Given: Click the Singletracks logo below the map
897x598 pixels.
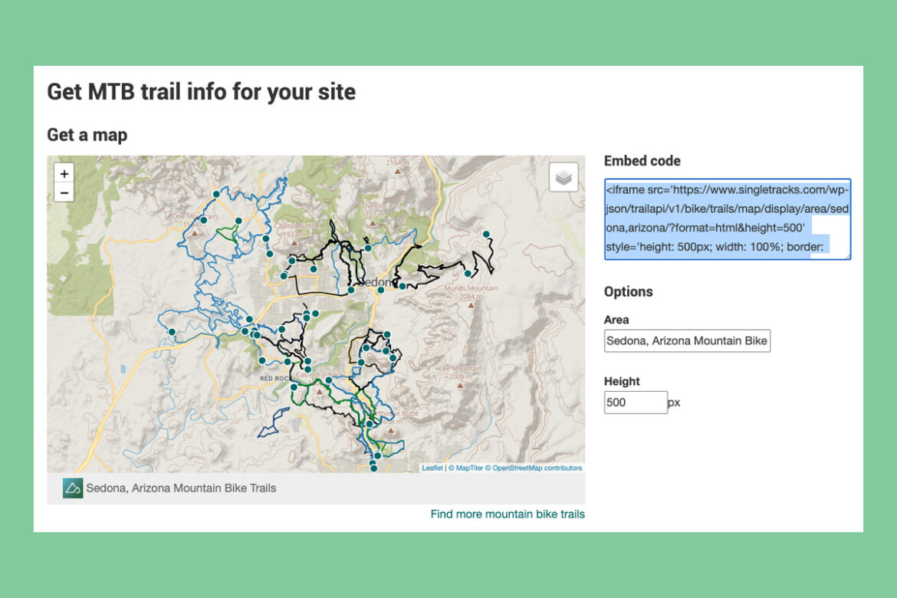Looking at the screenshot, I should [x=73, y=488].
